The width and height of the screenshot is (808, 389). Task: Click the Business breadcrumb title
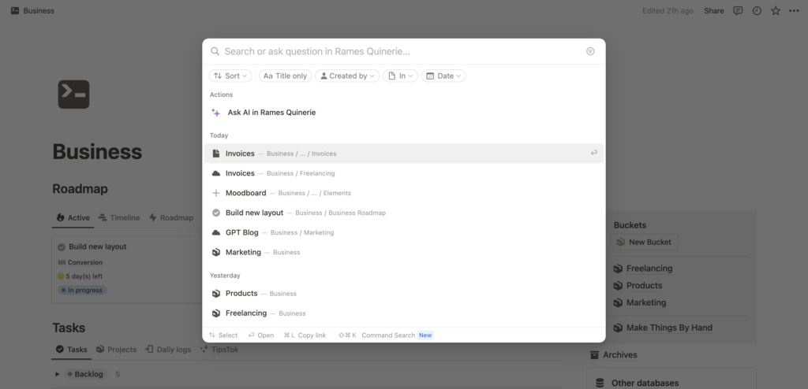(39, 11)
